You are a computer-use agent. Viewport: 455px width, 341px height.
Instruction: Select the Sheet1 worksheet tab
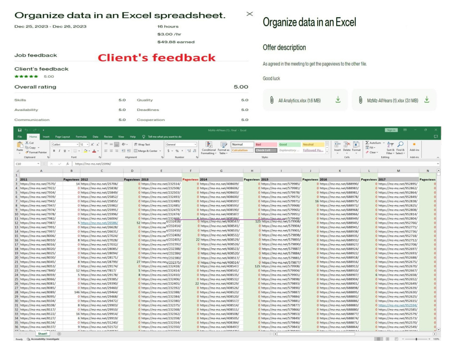click(43, 334)
